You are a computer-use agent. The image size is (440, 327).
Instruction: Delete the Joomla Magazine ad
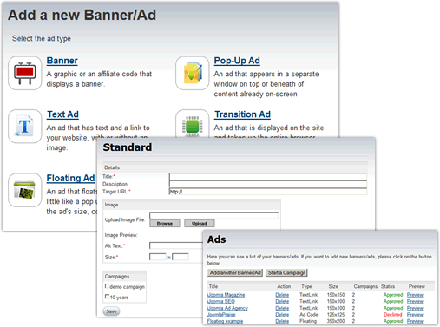pyautogui.click(x=282, y=295)
